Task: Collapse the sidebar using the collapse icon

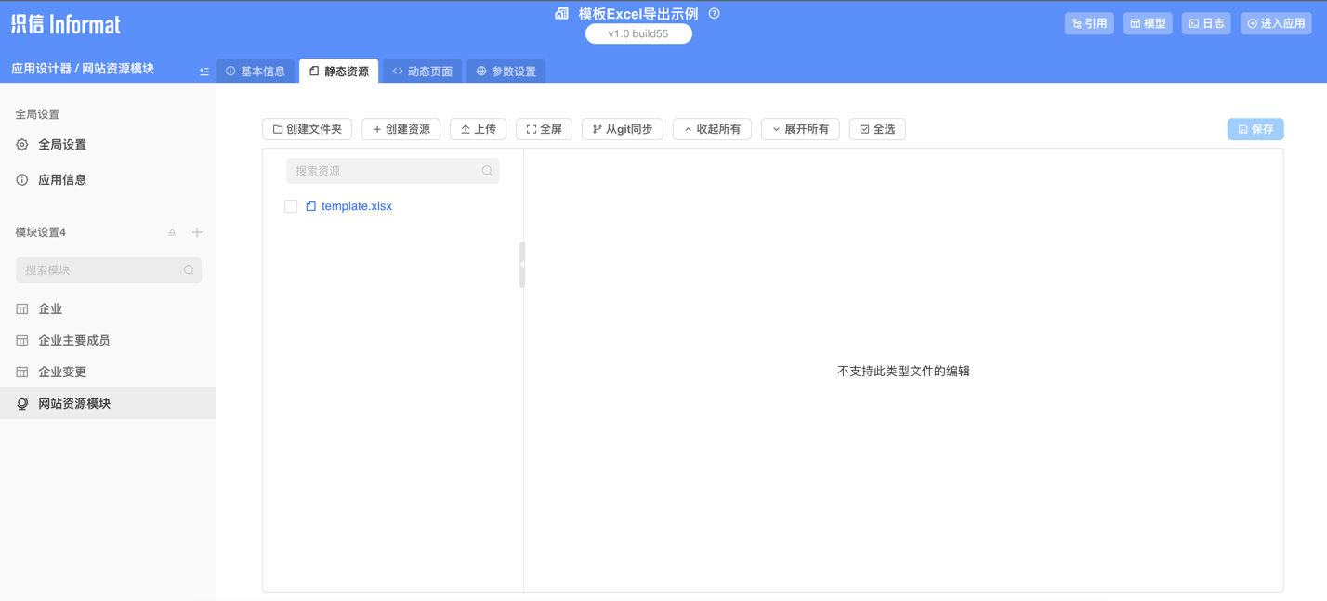Action: click(x=204, y=70)
